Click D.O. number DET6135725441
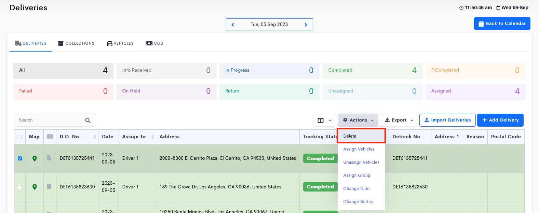539x213 pixels. click(77, 158)
